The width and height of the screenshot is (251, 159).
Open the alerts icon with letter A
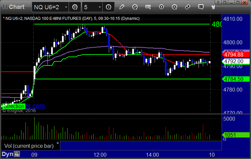(174, 7)
